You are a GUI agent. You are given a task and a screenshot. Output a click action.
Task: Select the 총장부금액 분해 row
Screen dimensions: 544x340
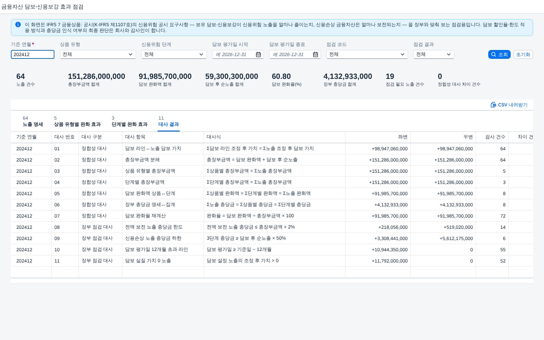tap(272, 160)
